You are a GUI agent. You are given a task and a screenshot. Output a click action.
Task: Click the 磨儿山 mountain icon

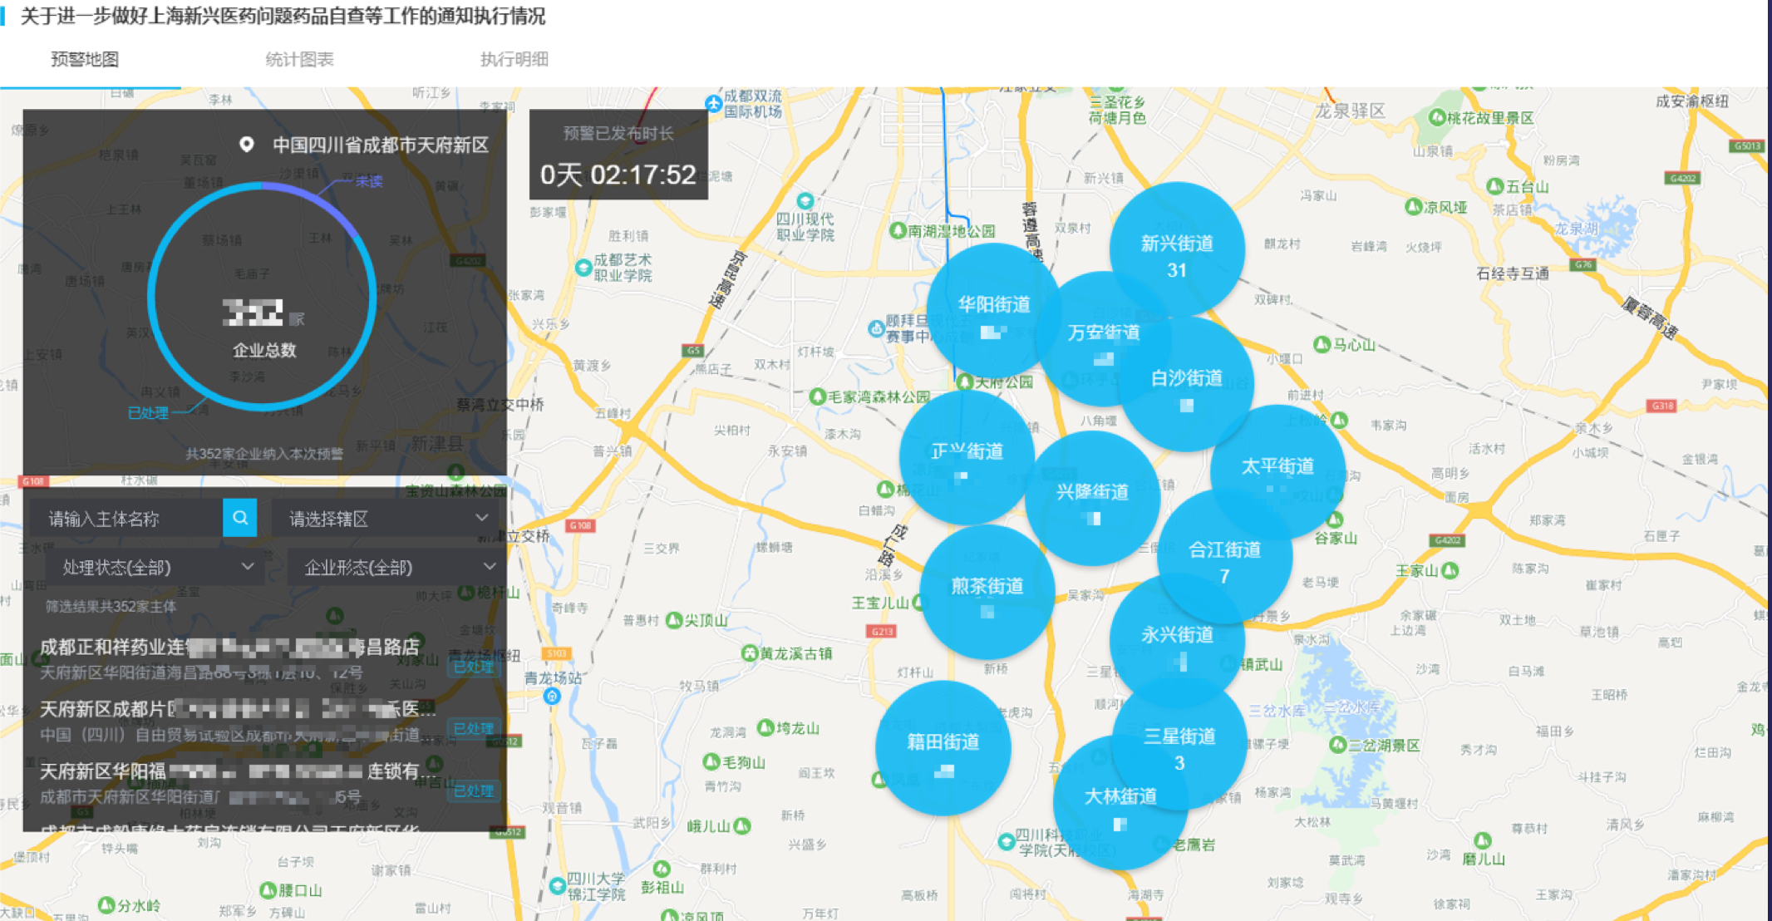pos(1482,840)
